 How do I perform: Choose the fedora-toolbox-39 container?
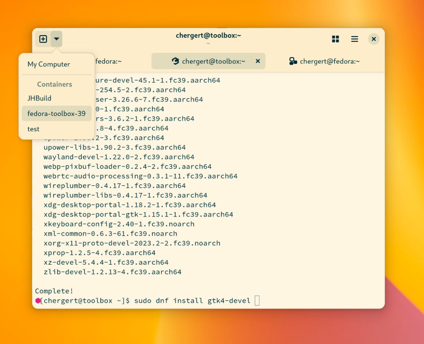point(57,113)
